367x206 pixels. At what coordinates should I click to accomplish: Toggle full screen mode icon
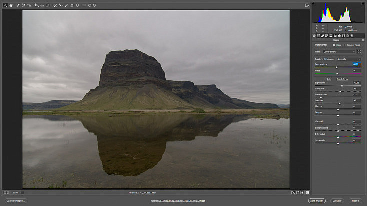point(307,5)
